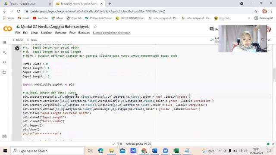The image size is (276, 155).
Task: Open the code snippets sidebar icon
Action: point(4,62)
